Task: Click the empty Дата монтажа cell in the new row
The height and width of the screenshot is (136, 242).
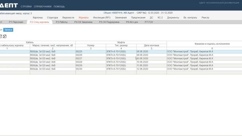Action: (x=151, y=73)
